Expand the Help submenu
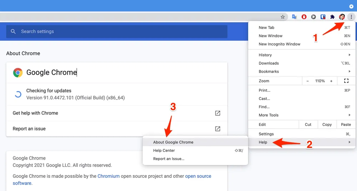The height and width of the screenshot is (191, 357). click(302, 142)
